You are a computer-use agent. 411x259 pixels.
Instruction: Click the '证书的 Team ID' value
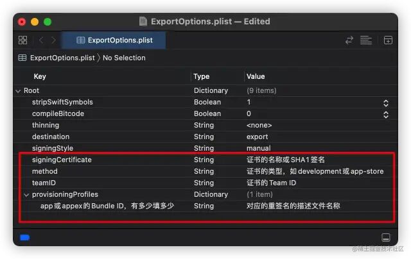tap(271, 183)
